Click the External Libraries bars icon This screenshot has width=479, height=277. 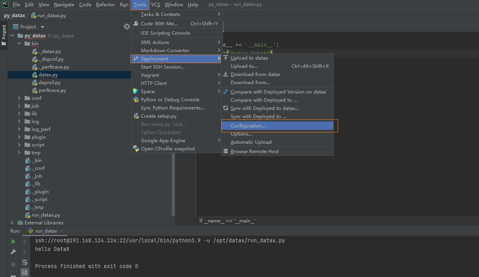[x=20, y=223]
